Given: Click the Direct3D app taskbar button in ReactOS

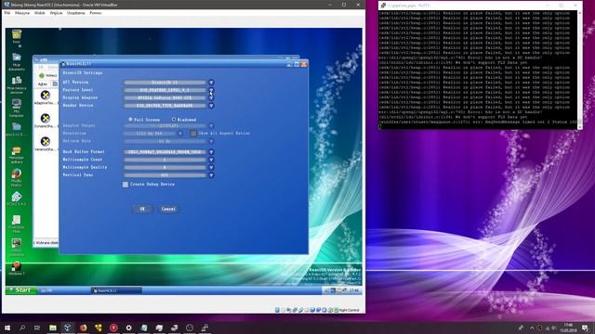Looking at the screenshot, I should pyautogui.click(x=116, y=290).
